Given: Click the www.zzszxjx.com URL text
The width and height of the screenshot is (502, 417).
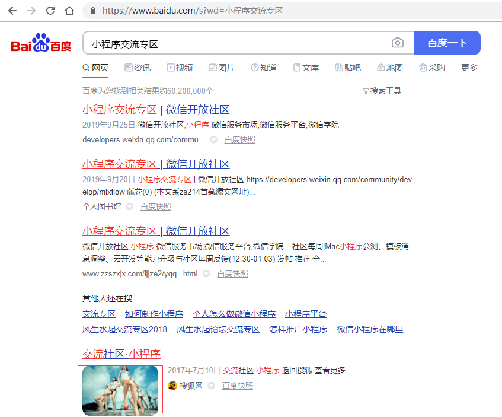Looking at the screenshot, I should (x=140, y=273).
